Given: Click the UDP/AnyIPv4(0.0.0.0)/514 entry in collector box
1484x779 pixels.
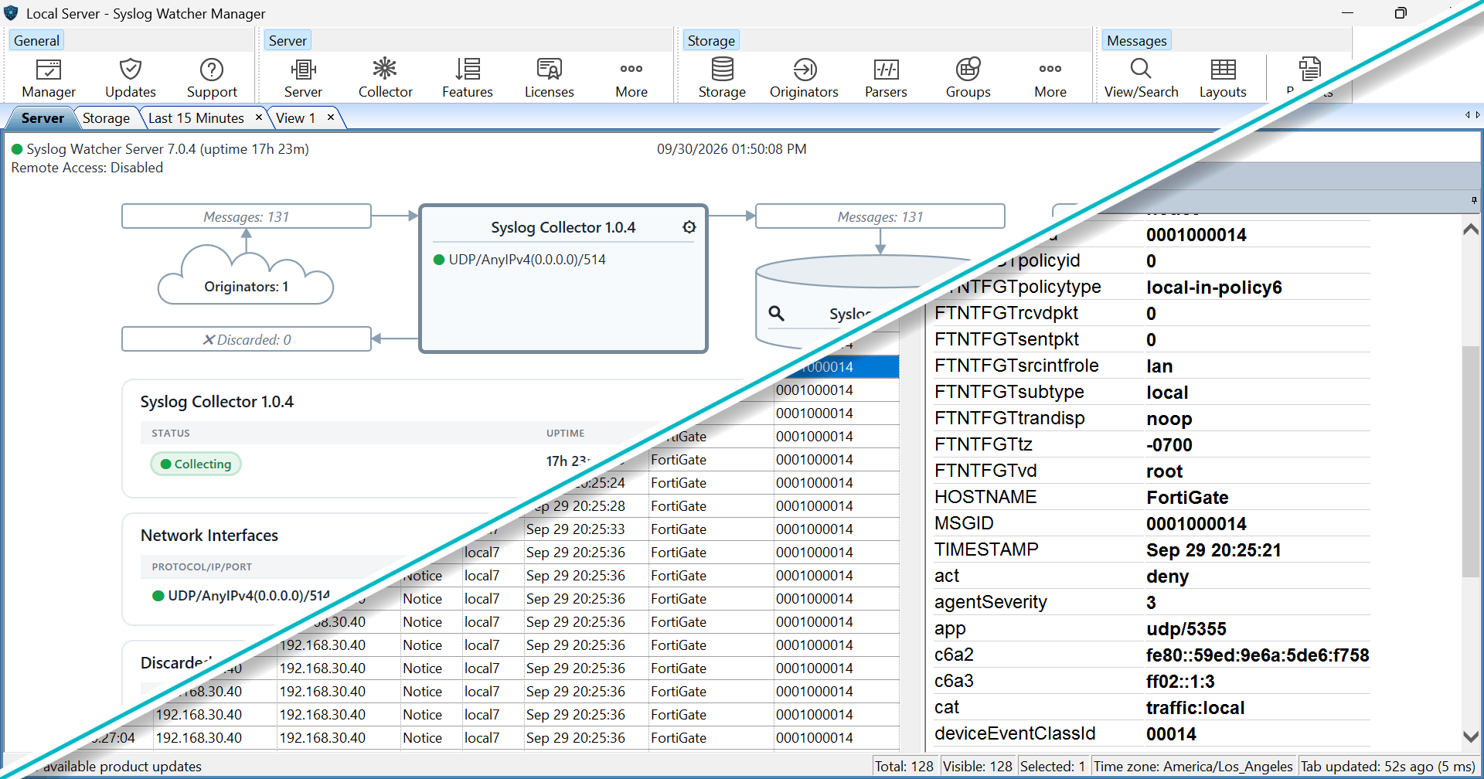Looking at the screenshot, I should [x=519, y=260].
